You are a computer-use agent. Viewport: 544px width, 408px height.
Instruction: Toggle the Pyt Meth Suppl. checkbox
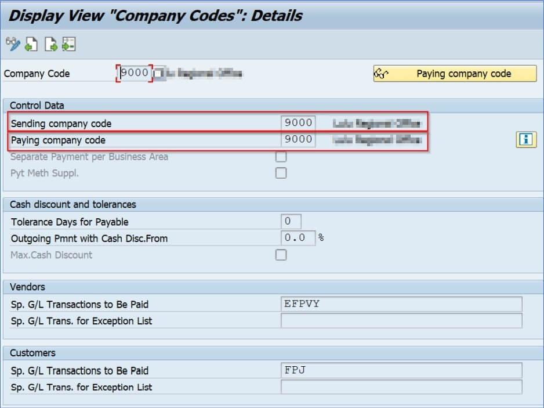(x=281, y=173)
